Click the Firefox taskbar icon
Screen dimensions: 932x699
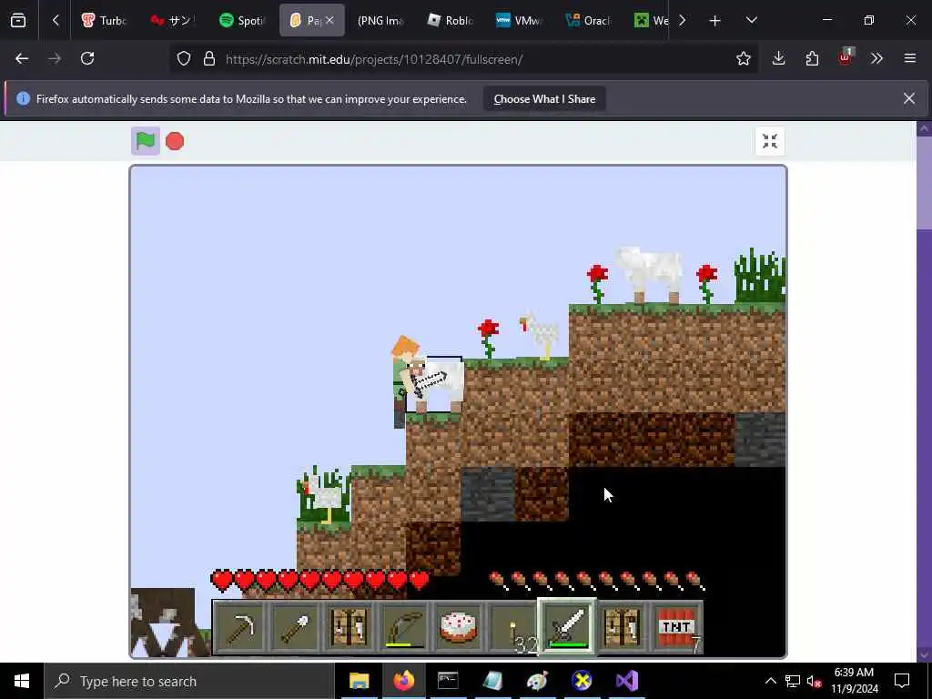click(403, 681)
